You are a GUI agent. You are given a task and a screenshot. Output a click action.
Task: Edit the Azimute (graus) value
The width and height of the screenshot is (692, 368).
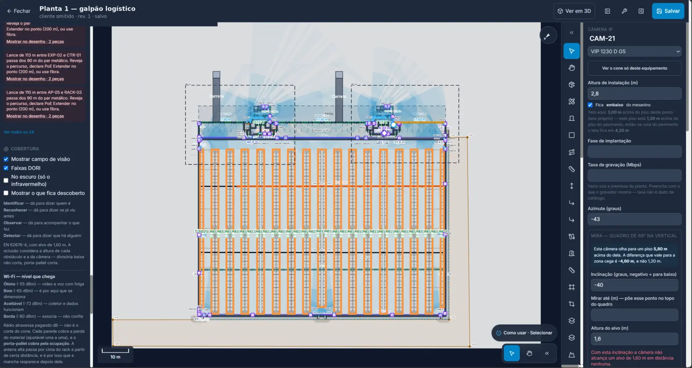pyautogui.click(x=634, y=219)
